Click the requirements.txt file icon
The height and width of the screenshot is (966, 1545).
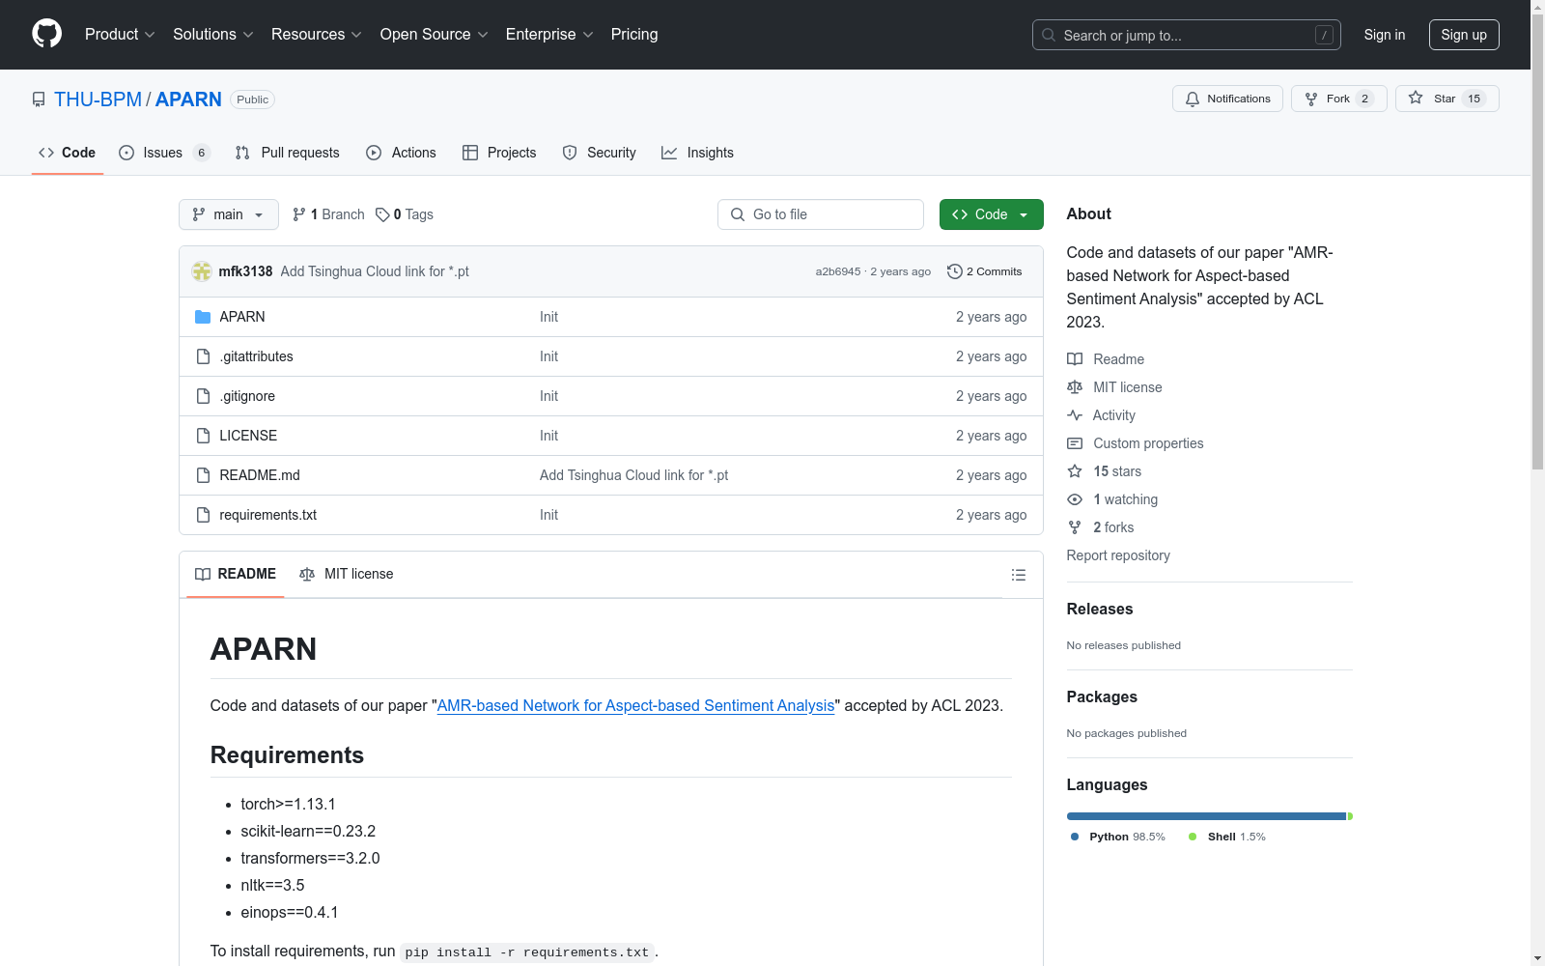pyautogui.click(x=203, y=515)
